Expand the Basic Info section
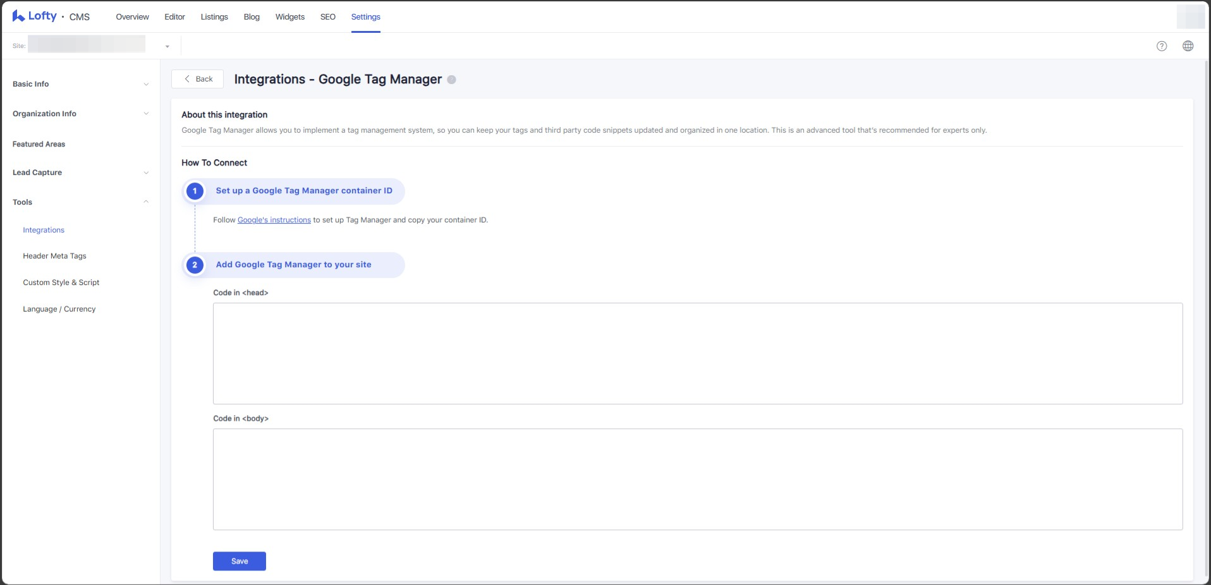Viewport: 1211px width, 585px height. click(x=80, y=84)
